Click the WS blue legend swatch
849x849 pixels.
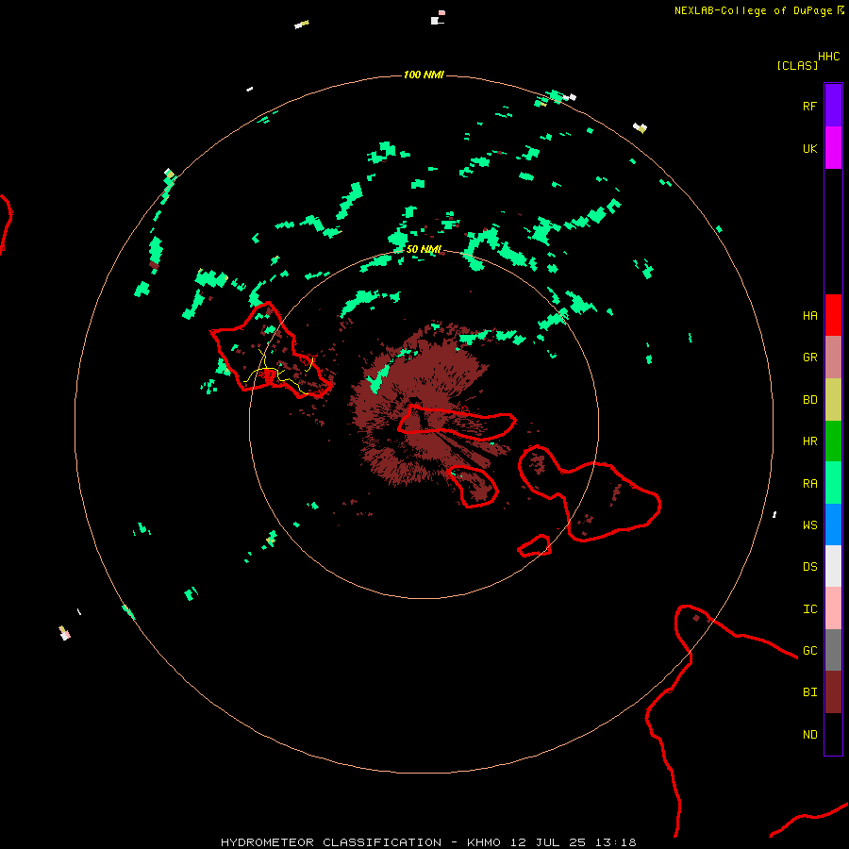tap(833, 524)
